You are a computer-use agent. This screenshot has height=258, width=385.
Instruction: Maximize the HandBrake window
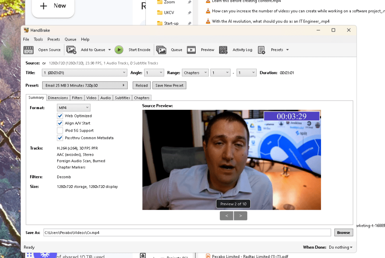pos(333,30)
